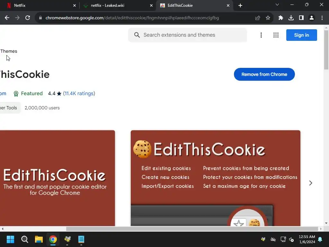Click the Featured badge
Image resolution: width=329 pixels, height=247 pixels.
pyautogui.click(x=28, y=94)
